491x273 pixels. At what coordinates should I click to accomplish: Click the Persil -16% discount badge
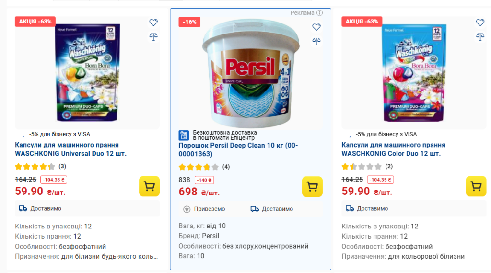[x=189, y=22]
